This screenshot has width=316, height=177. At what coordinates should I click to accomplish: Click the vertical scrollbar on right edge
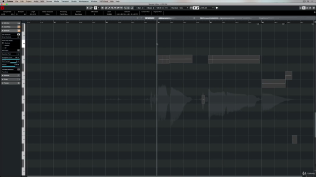[x=315, y=125]
